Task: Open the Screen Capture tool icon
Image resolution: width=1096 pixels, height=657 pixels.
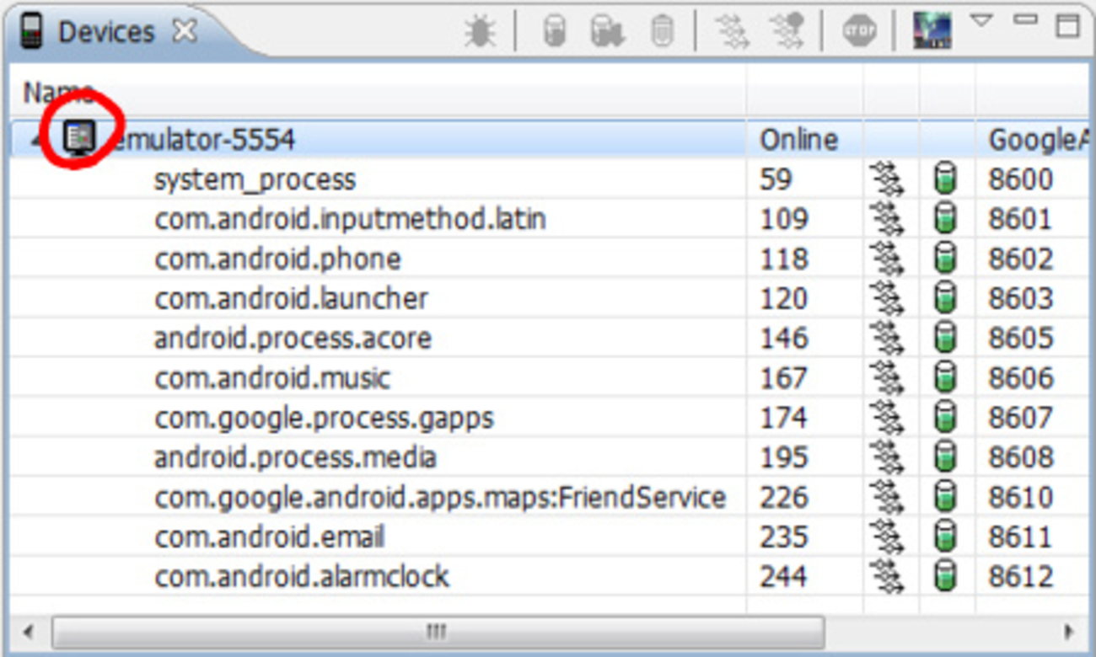Action: 932,32
